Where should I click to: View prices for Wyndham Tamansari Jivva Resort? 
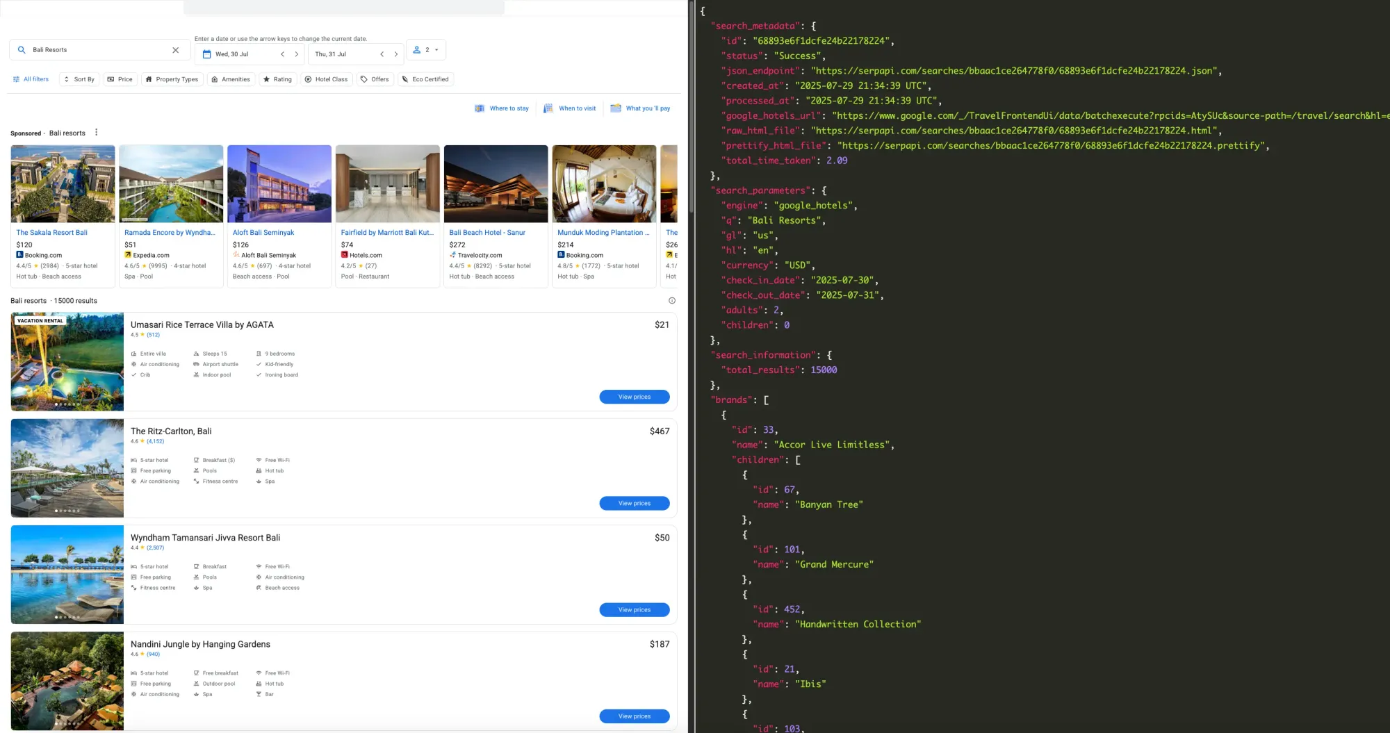click(635, 609)
